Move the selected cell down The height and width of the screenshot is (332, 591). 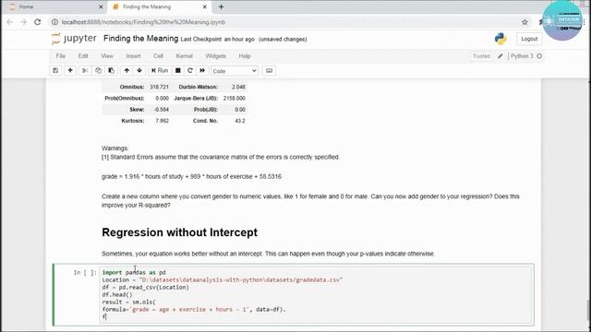click(139, 71)
